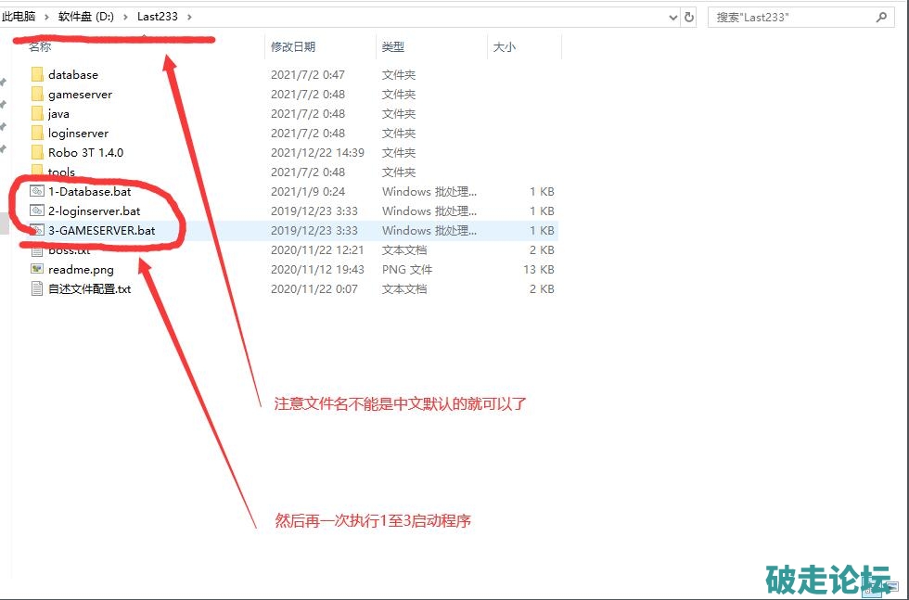909x600 pixels.
Task: Click the 1-Database.bat batch file icon
Action: click(37, 191)
